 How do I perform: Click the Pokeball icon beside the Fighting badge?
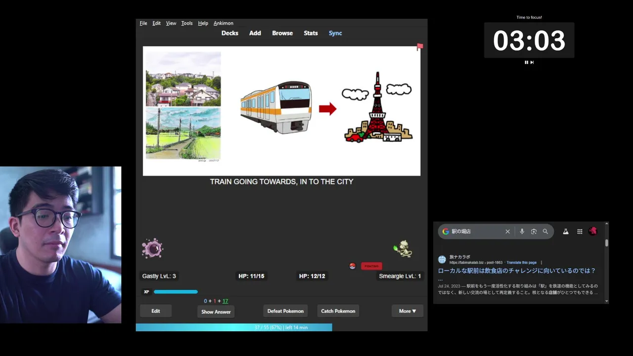tap(352, 266)
